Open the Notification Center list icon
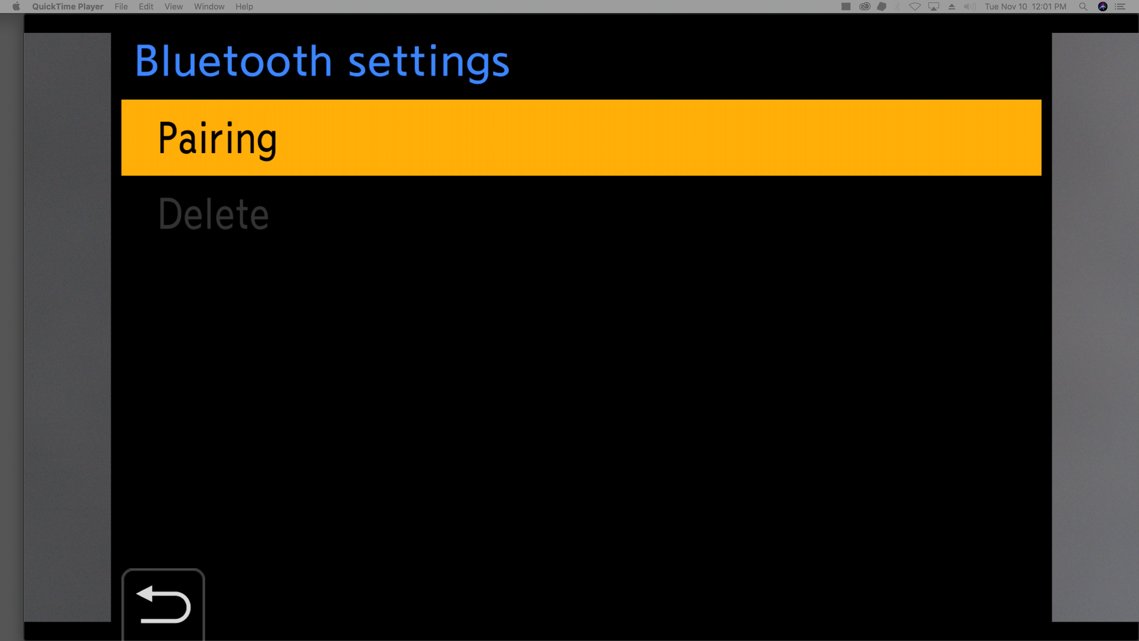The height and width of the screenshot is (641, 1139). pos(1120,7)
